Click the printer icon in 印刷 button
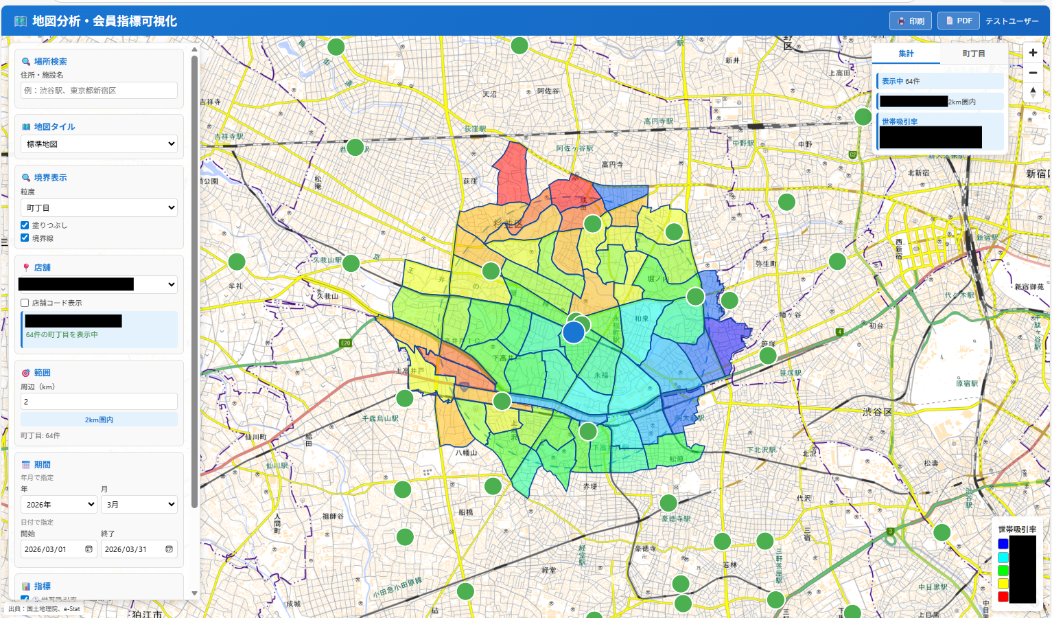 coord(902,21)
